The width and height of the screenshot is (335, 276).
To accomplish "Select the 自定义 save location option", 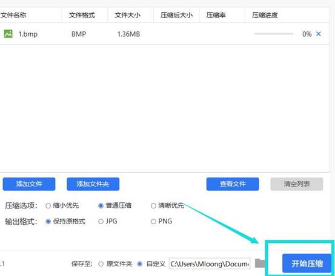I will 140,264.
